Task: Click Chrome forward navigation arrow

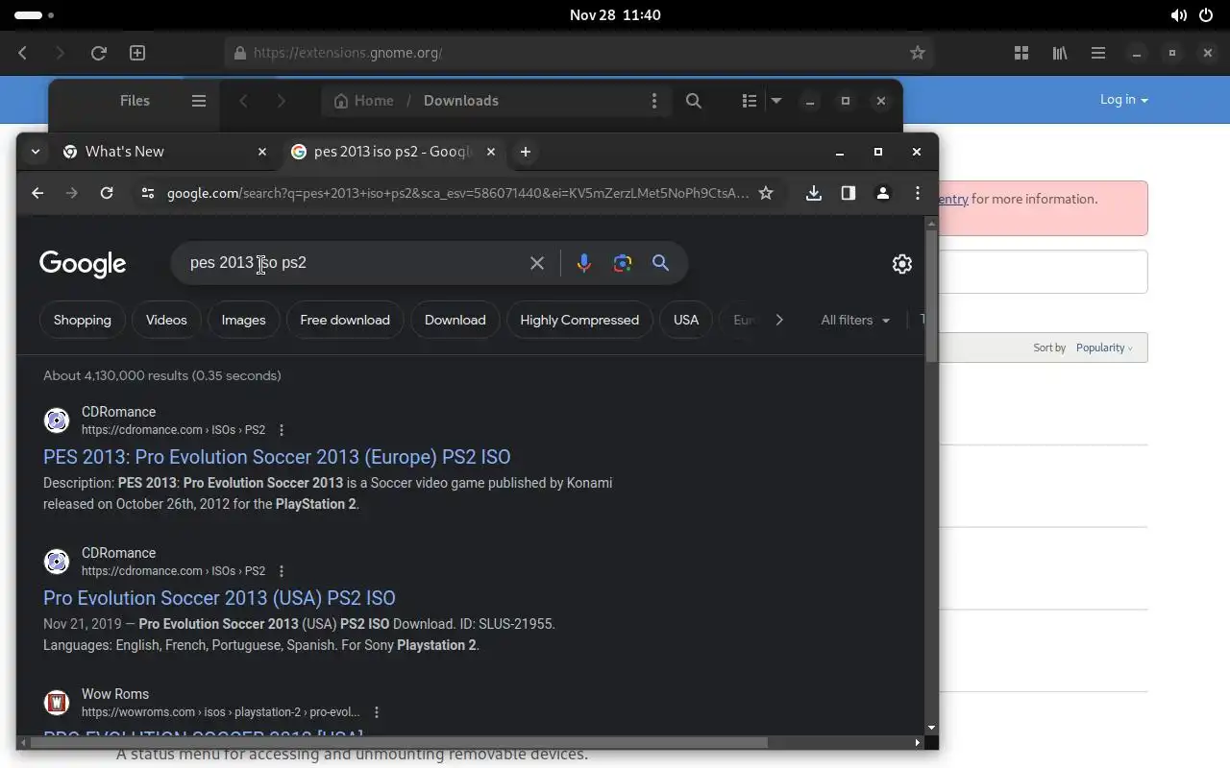Action: pyautogui.click(x=72, y=193)
